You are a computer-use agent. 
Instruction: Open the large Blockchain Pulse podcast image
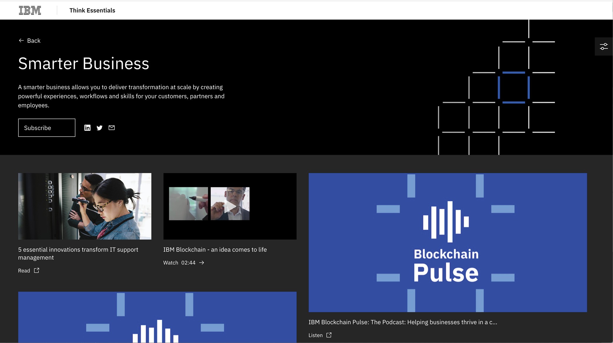448,242
